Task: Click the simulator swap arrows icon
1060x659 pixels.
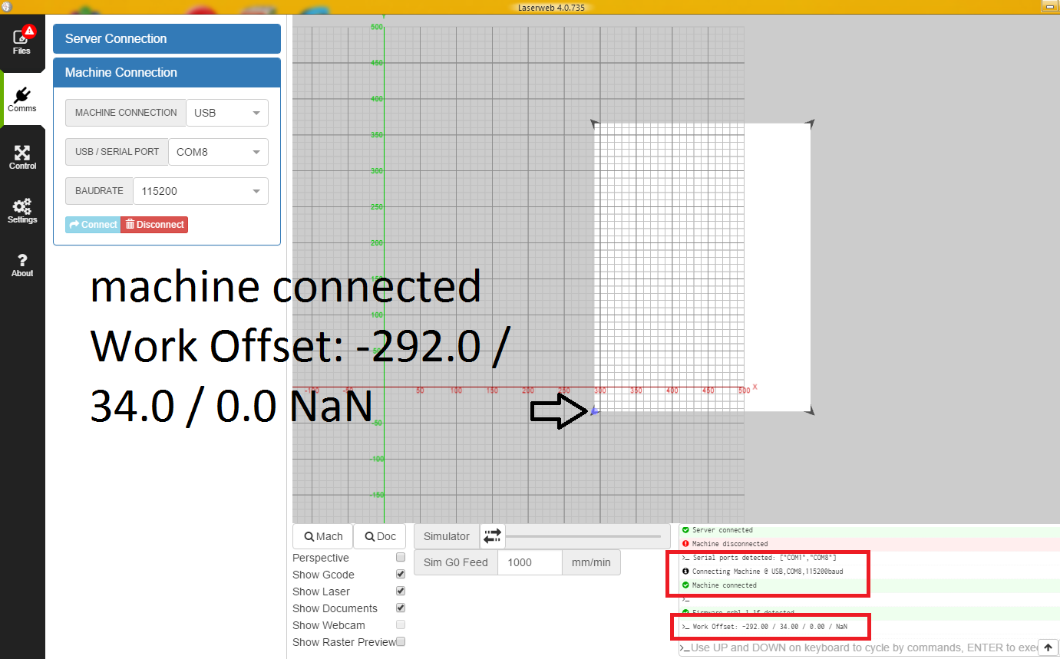Action: click(492, 536)
